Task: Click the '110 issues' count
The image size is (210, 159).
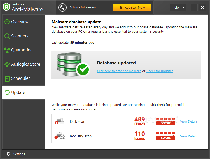Action: (140, 136)
